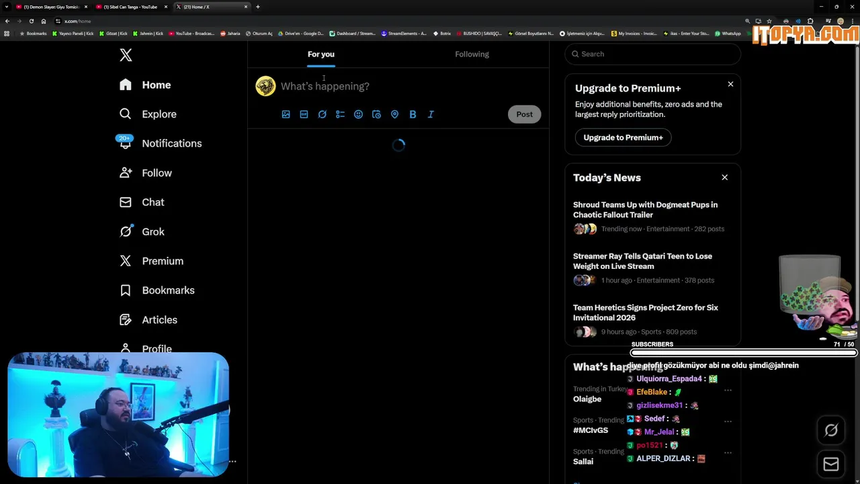The image size is (860, 484).
Task: Open more options for the Sallai trend
Action: pyautogui.click(x=728, y=452)
